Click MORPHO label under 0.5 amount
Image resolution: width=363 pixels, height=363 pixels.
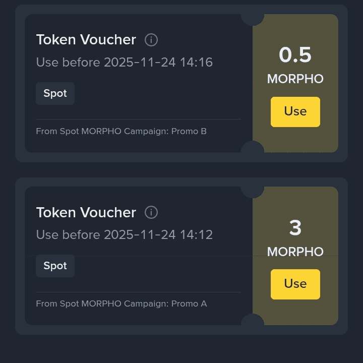[x=295, y=79]
